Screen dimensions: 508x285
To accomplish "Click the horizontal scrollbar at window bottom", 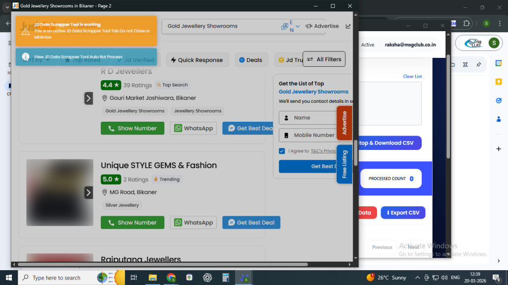I will (x=164, y=264).
